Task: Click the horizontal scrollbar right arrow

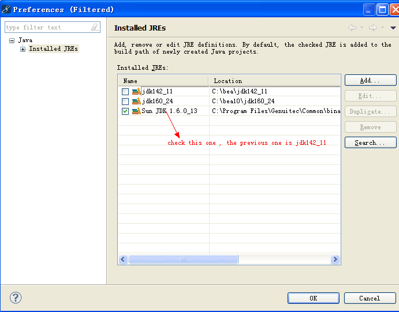Action: coord(335,259)
